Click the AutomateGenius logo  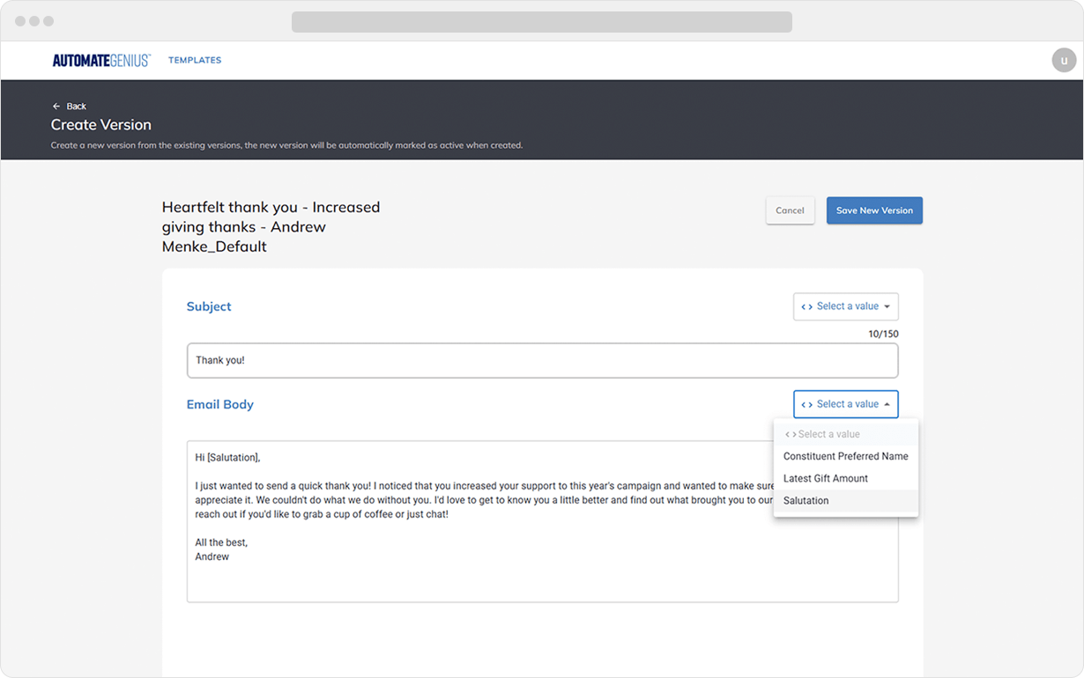(x=100, y=60)
